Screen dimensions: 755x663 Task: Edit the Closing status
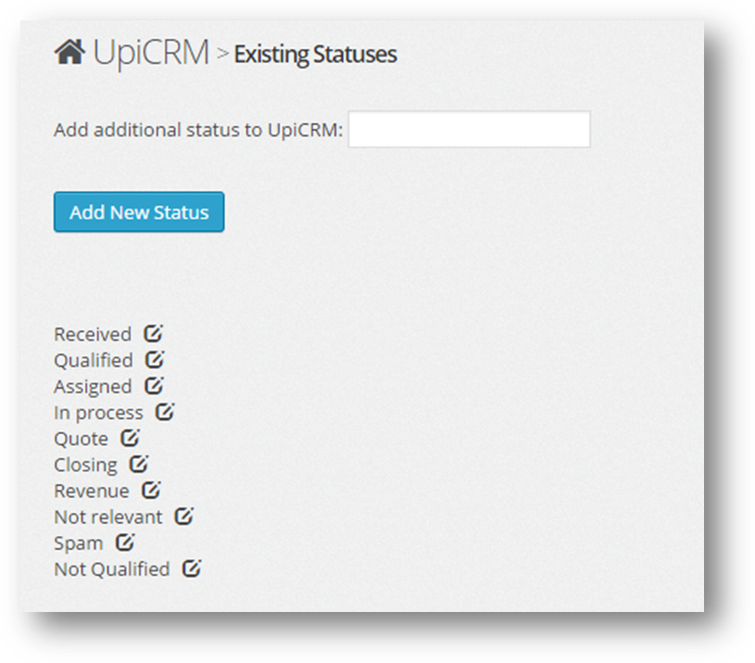click(x=139, y=464)
